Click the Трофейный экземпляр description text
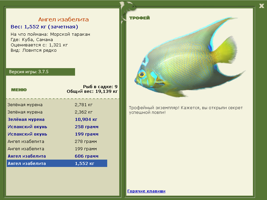This screenshot has height=200, width=267. pos(186,110)
